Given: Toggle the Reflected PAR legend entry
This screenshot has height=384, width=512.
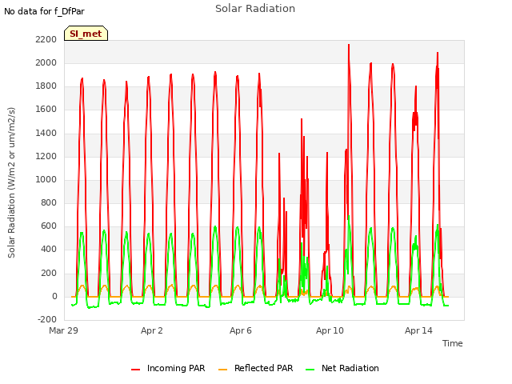Looking at the screenshot, I should coord(256,368).
